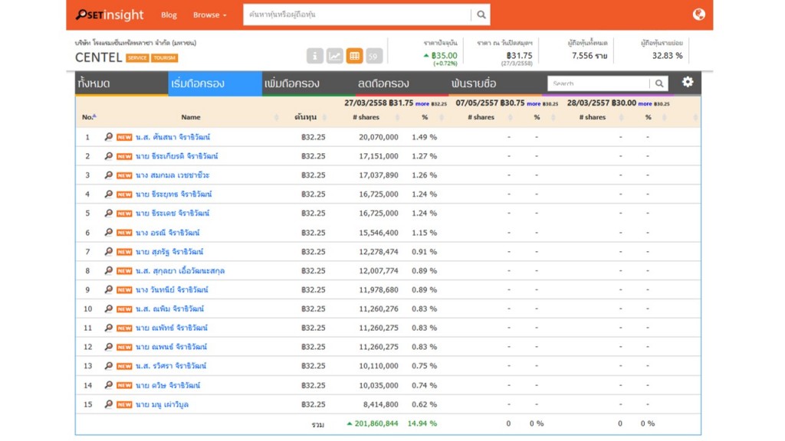
Task: Open the CENTEL company info icon
Action: [315, 56]
